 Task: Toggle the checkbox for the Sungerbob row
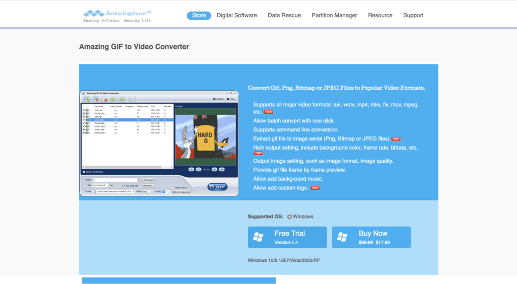click(84, 123)
